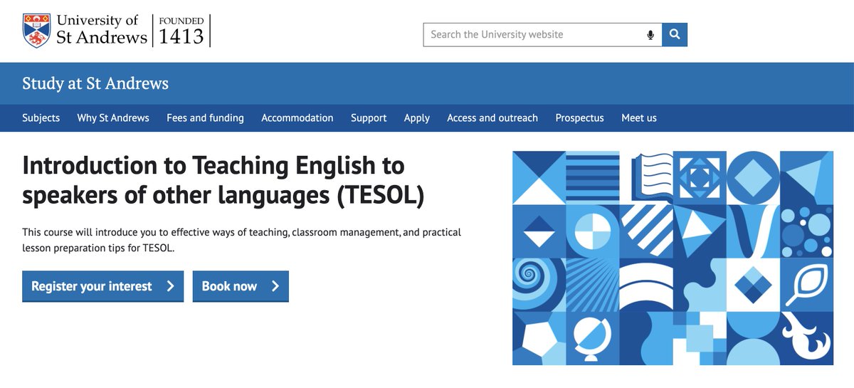Click the blue geometric pattern banner image

click(x=673, y=258)
